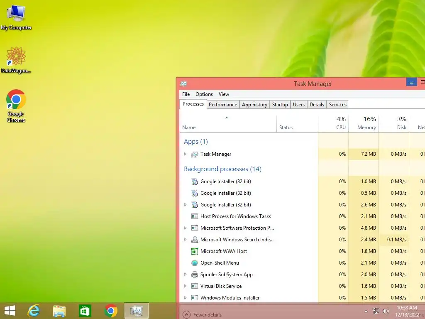Sort by Memory column header
Image resolution: width=425 pixels, height=319 pixels.
[364, 124]
